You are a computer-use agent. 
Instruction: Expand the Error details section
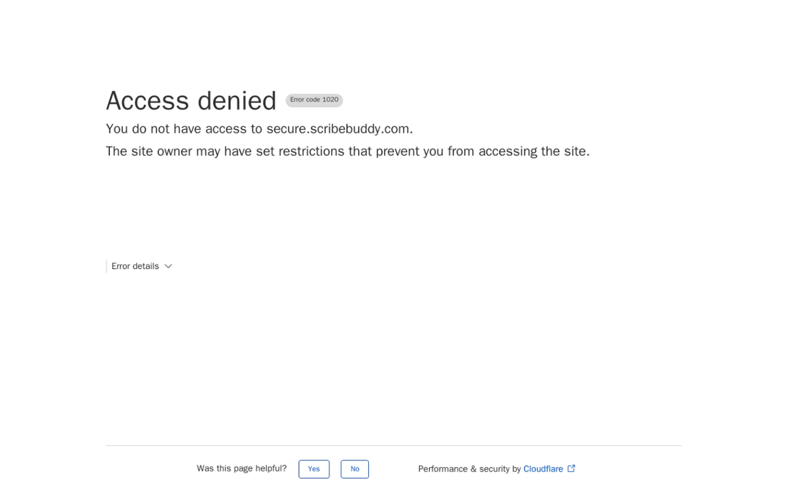point(141,266)
